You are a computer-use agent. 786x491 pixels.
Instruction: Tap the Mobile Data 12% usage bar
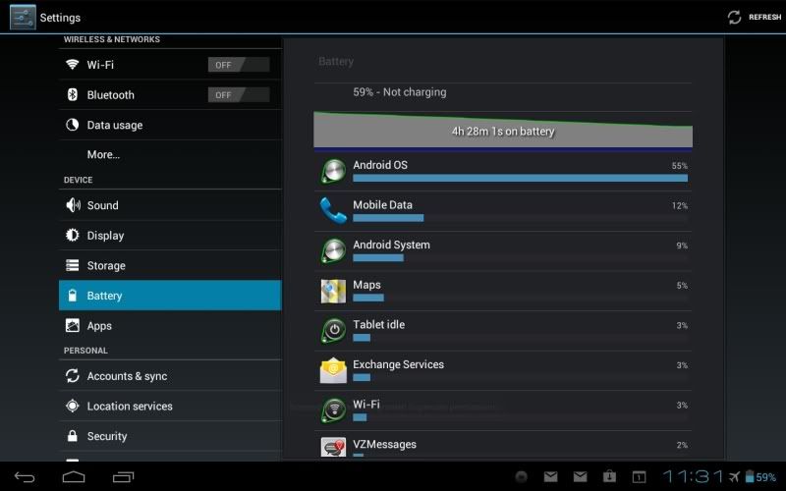pos(388,218)
